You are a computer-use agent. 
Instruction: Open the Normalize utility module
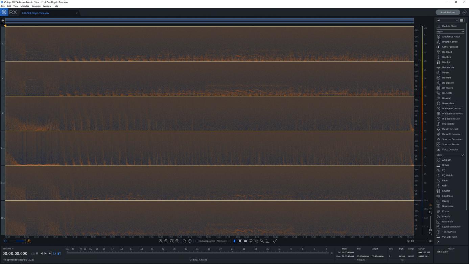pyautogui.click(x=448, y=206)
